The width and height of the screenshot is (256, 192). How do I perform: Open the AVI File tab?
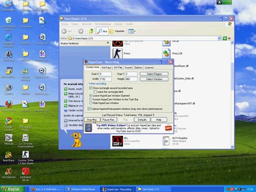[x=118, y=67]
